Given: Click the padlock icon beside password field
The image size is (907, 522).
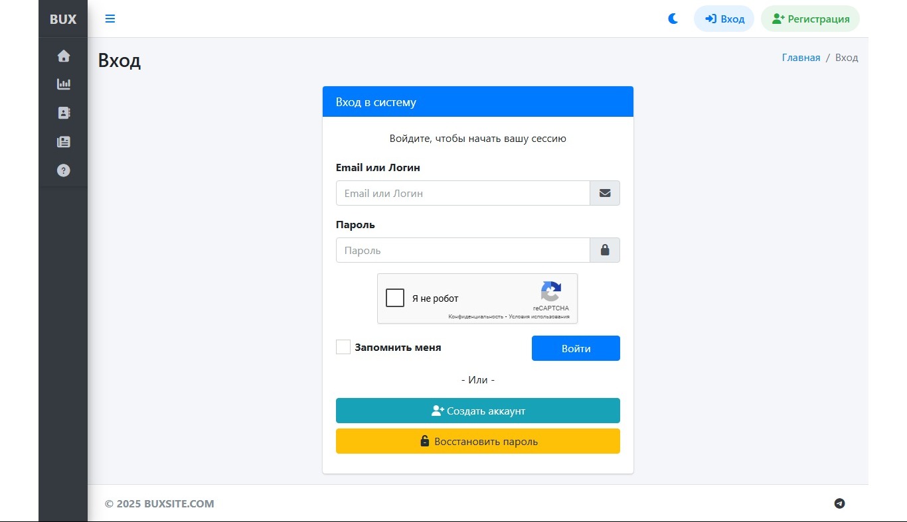Looking at the screenshot, I should [x=605, y=250].
